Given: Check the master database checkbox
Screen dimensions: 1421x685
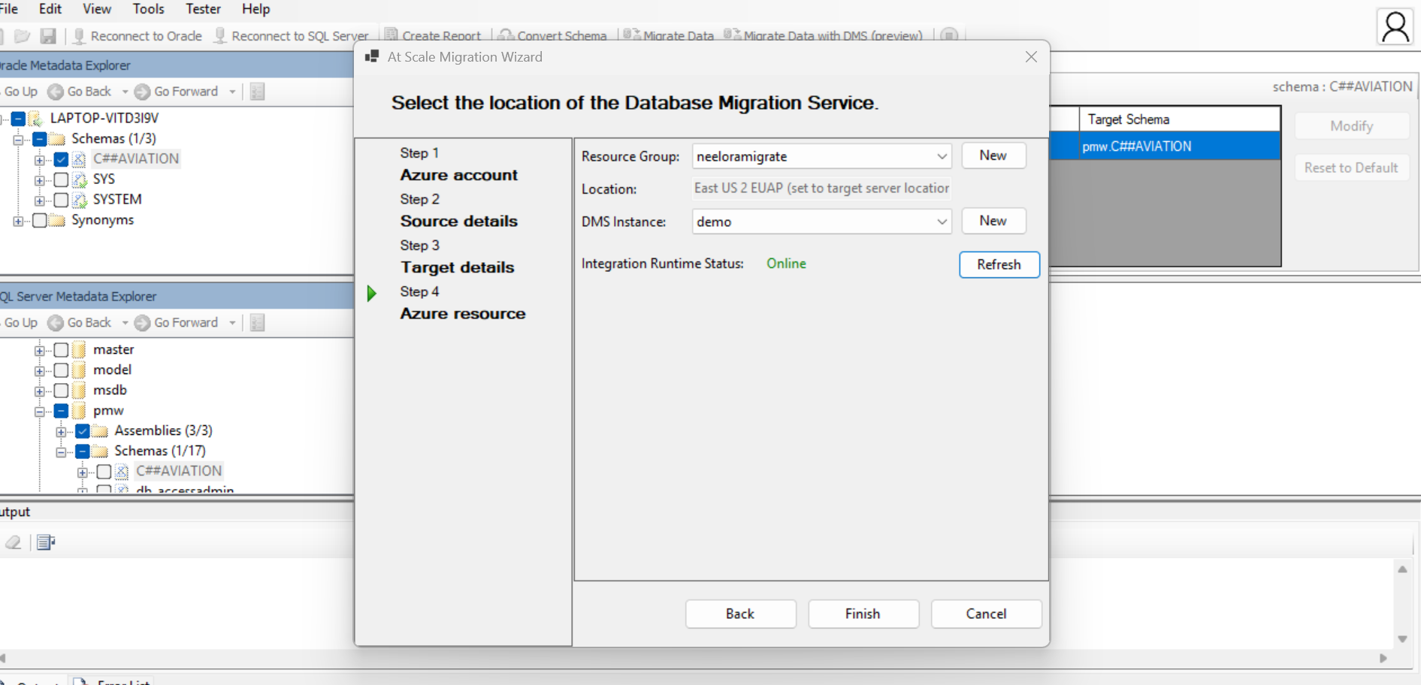Looking at the screenshot, I should click(x=62, y=350).
